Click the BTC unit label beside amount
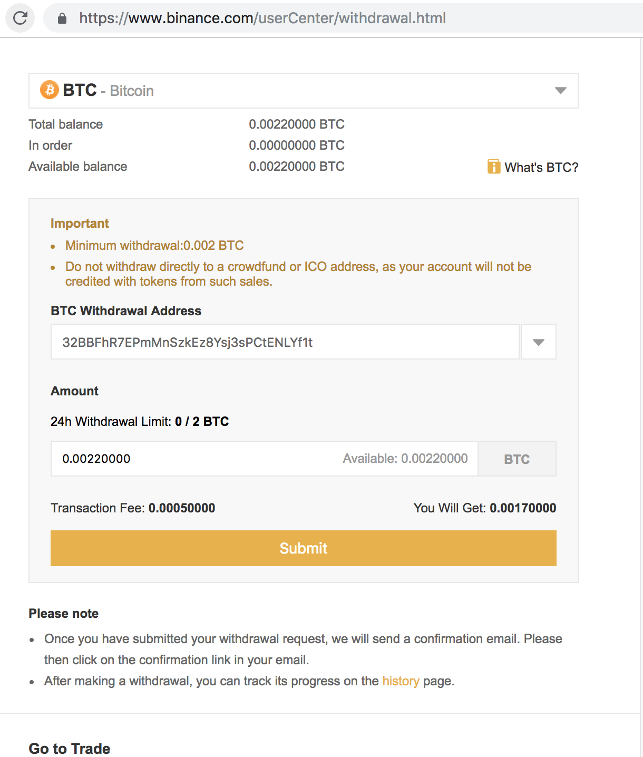Viewport: 643px width, 757px height. point(517,459)
